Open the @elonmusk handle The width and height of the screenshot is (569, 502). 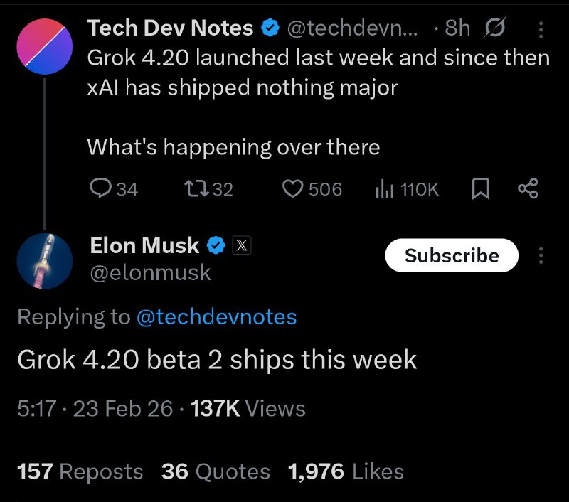(151, 272)
